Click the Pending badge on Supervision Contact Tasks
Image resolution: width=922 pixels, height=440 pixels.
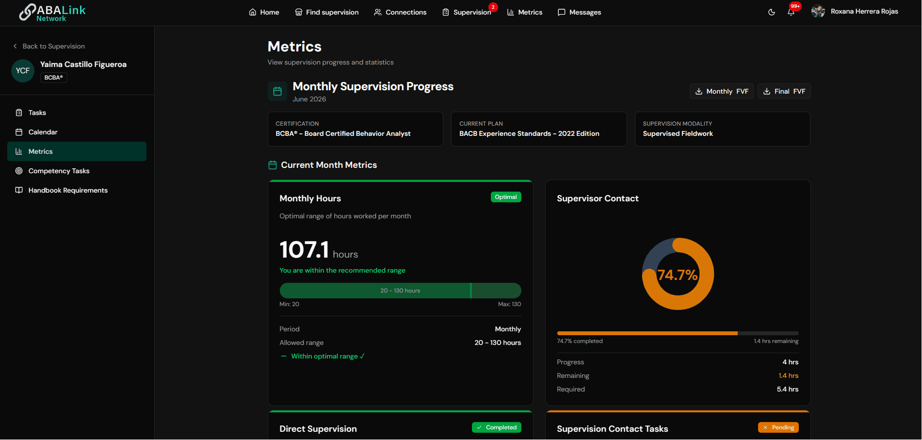778,427
